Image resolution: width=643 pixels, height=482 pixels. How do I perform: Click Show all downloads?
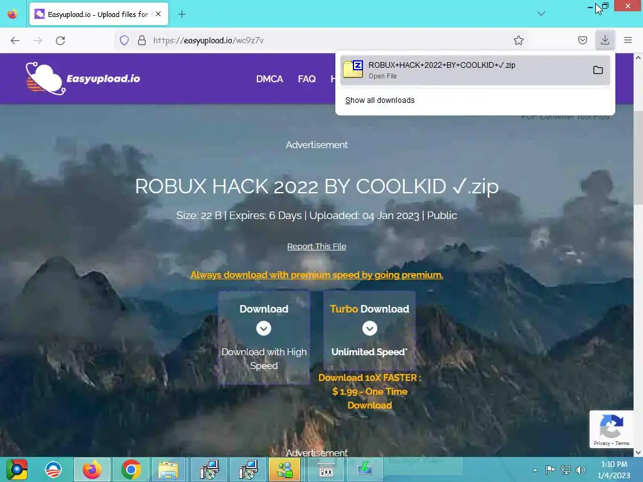coord(380,100)
